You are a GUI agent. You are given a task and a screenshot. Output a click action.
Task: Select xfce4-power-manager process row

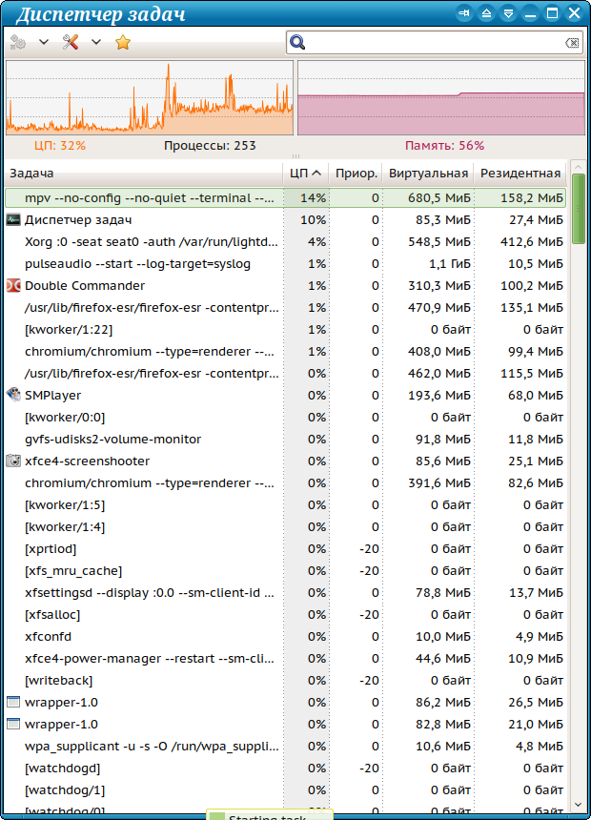[286, 659]
